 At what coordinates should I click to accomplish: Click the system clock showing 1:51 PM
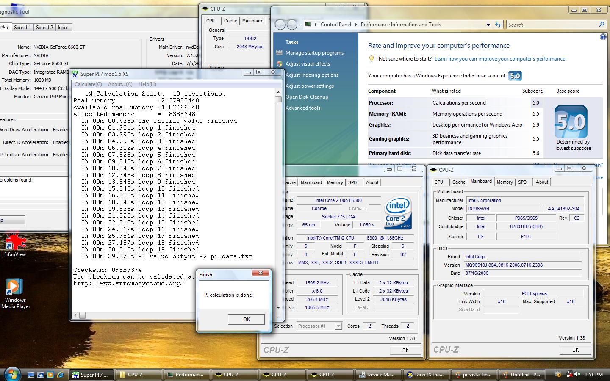click(593, 374)
